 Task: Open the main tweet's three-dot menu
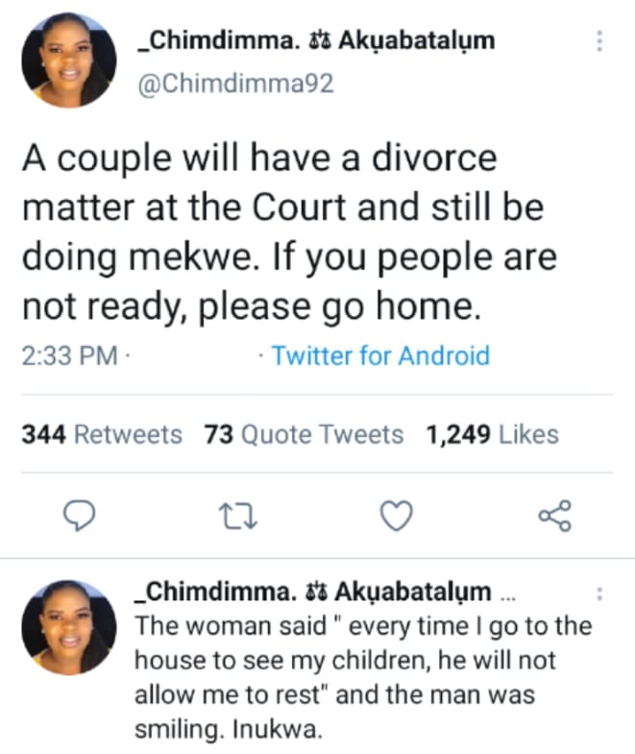[599, 41]
